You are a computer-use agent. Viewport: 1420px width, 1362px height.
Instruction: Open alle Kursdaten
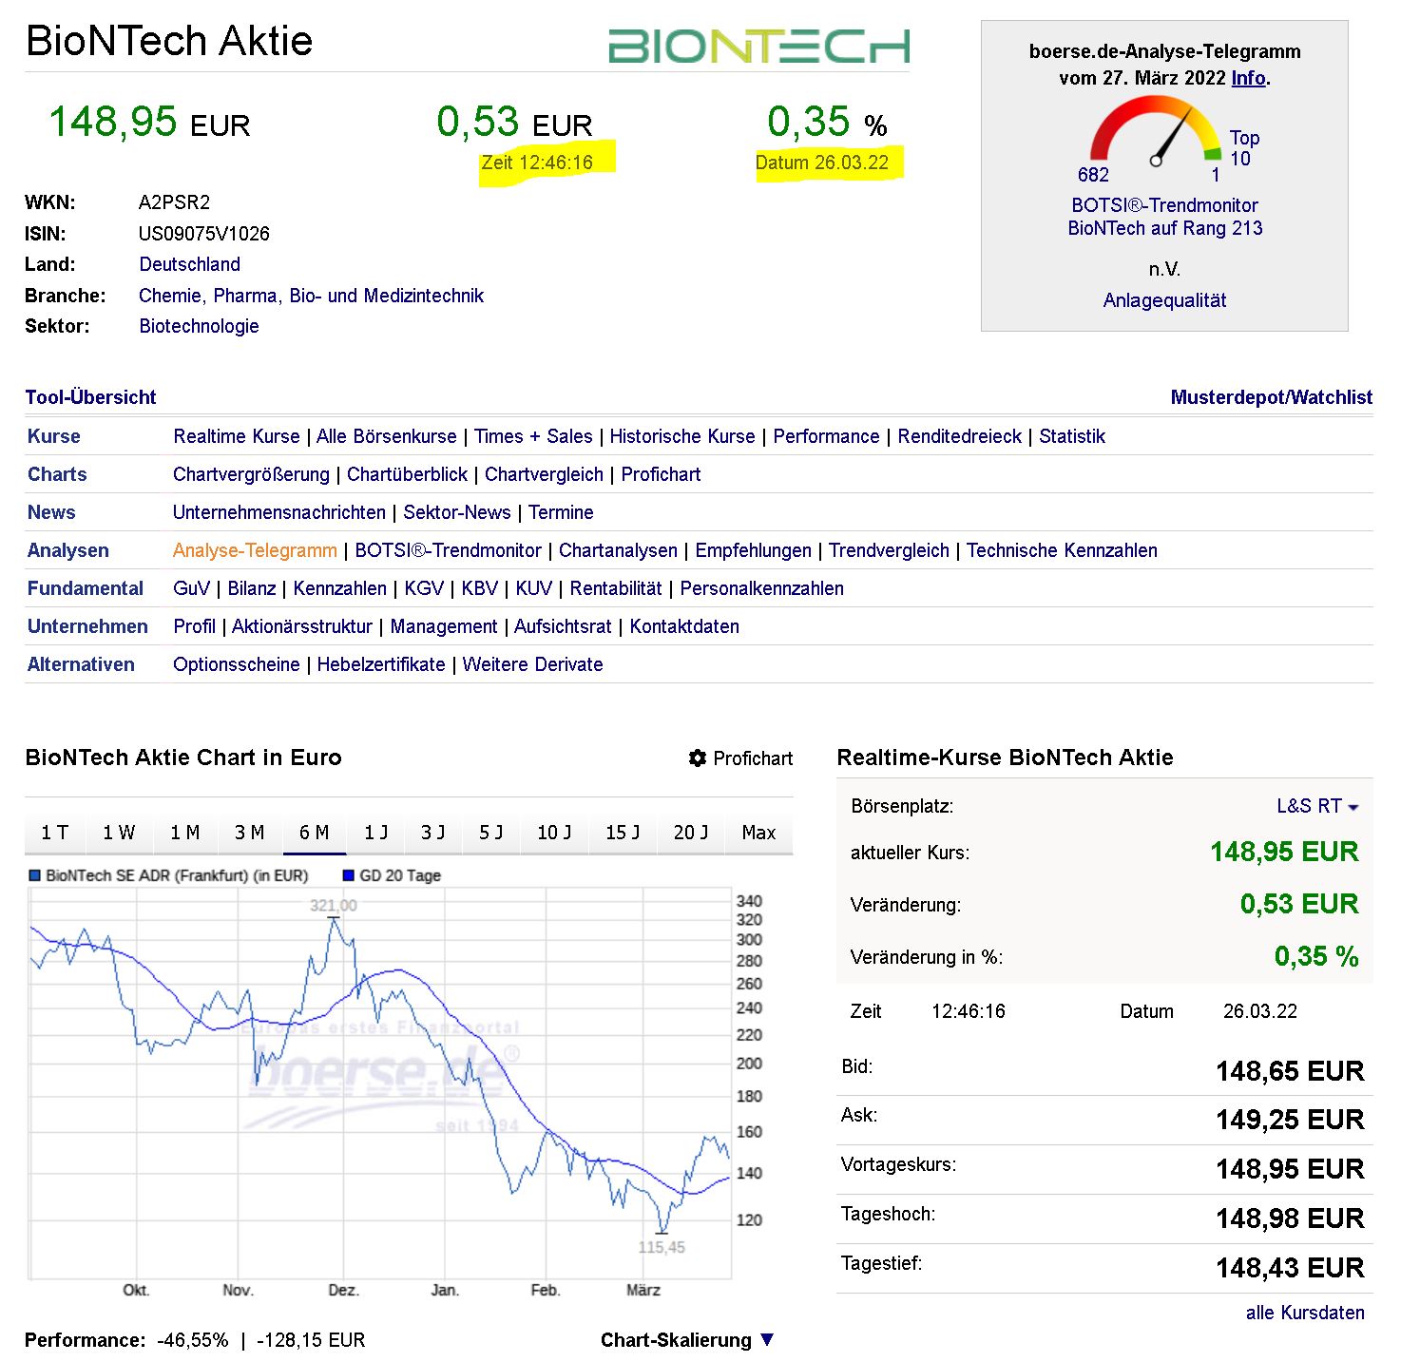point(1305,1313)
